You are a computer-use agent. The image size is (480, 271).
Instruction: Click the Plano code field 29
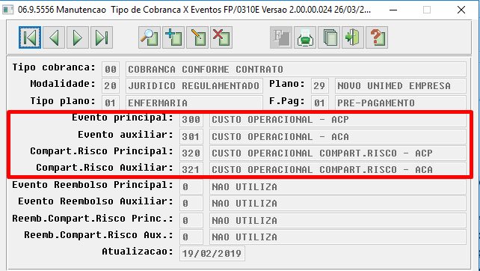(319, 86)
